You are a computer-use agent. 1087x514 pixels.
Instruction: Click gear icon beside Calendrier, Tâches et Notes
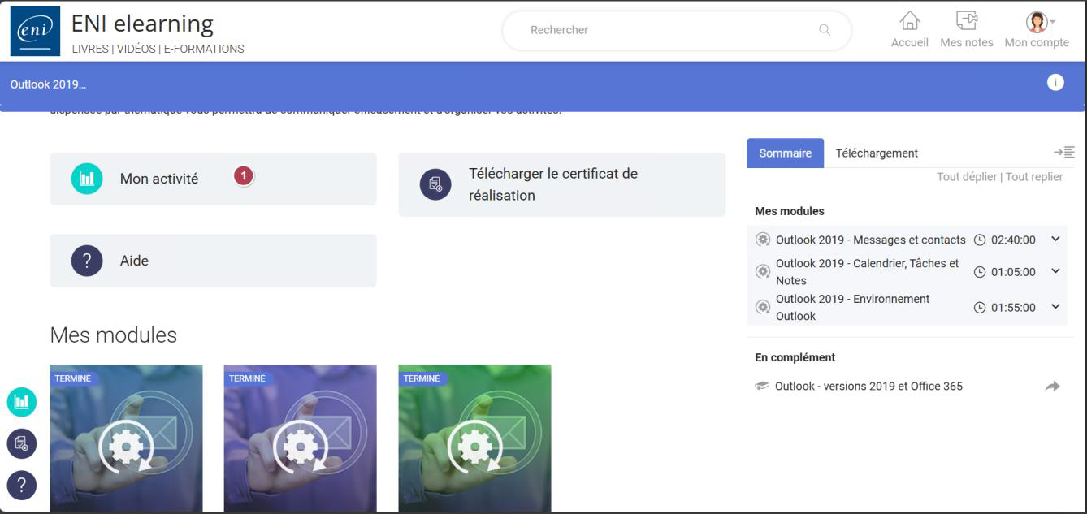[x=763, y=272]
